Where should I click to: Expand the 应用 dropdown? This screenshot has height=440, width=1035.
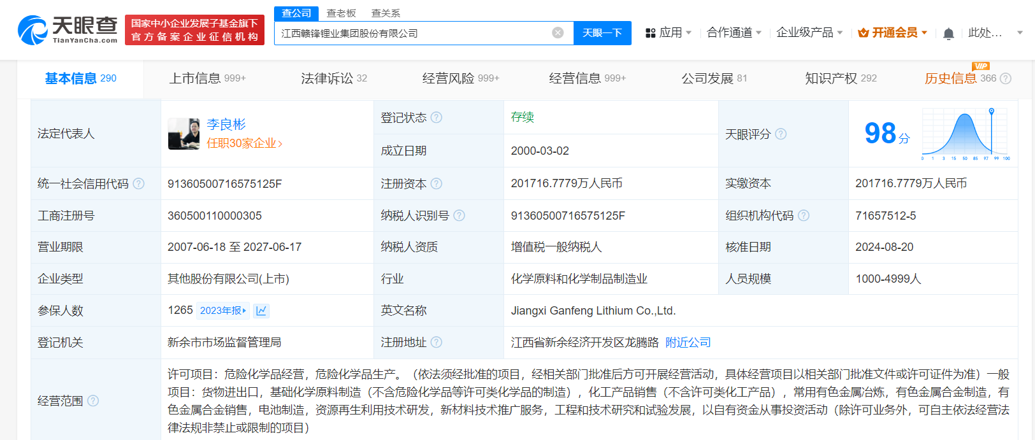[688, 32]
